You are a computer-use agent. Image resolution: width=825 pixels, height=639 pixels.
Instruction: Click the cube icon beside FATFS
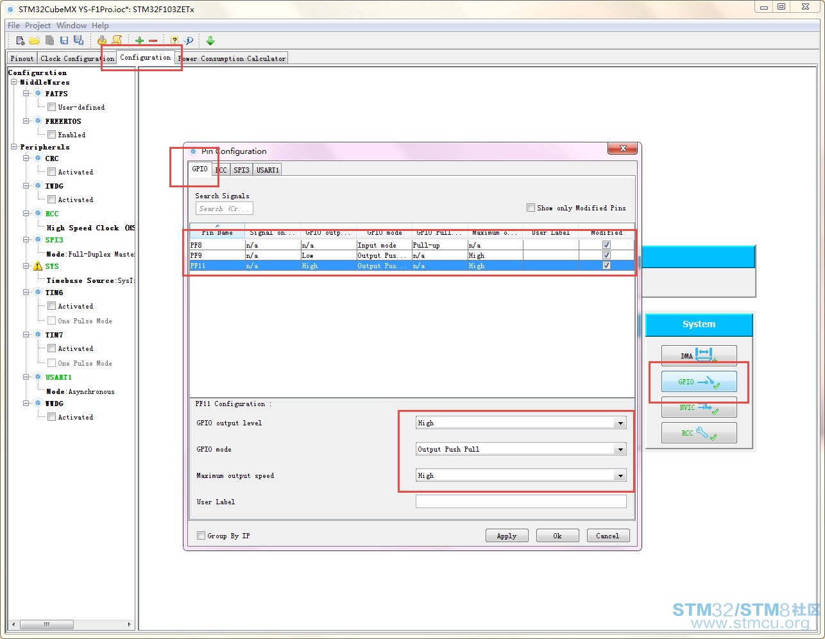coord(38,93)
